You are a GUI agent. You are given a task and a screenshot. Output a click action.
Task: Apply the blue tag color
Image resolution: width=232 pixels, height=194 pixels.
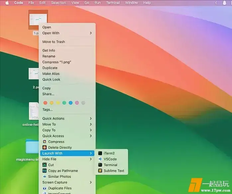click(71, 103)
